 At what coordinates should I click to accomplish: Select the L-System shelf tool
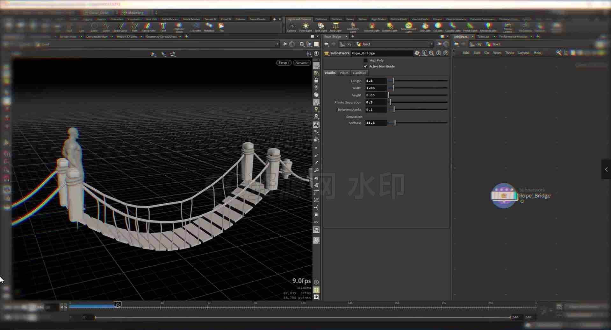(196, 27)
